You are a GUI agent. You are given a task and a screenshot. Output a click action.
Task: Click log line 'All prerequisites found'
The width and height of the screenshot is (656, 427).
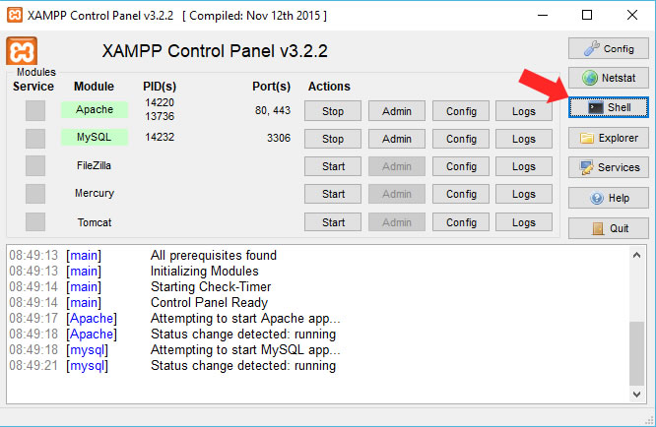click(x=214, y=255)
